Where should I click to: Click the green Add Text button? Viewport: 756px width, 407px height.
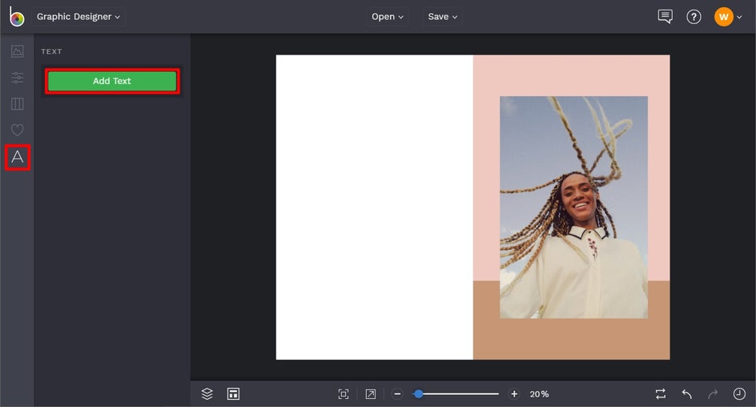click(x=112, y=81)
